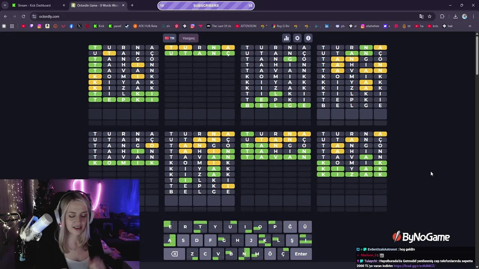Click the letter Ç key
The width and height of the screenshot is (479, 269).
click(x=283, y=254)
